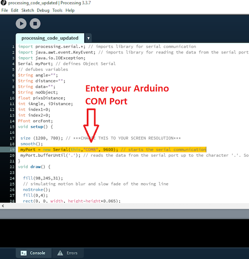Screen dimensions: 249x259
Task: Click the "smooth();" line
Action: (x=32, y=144)
